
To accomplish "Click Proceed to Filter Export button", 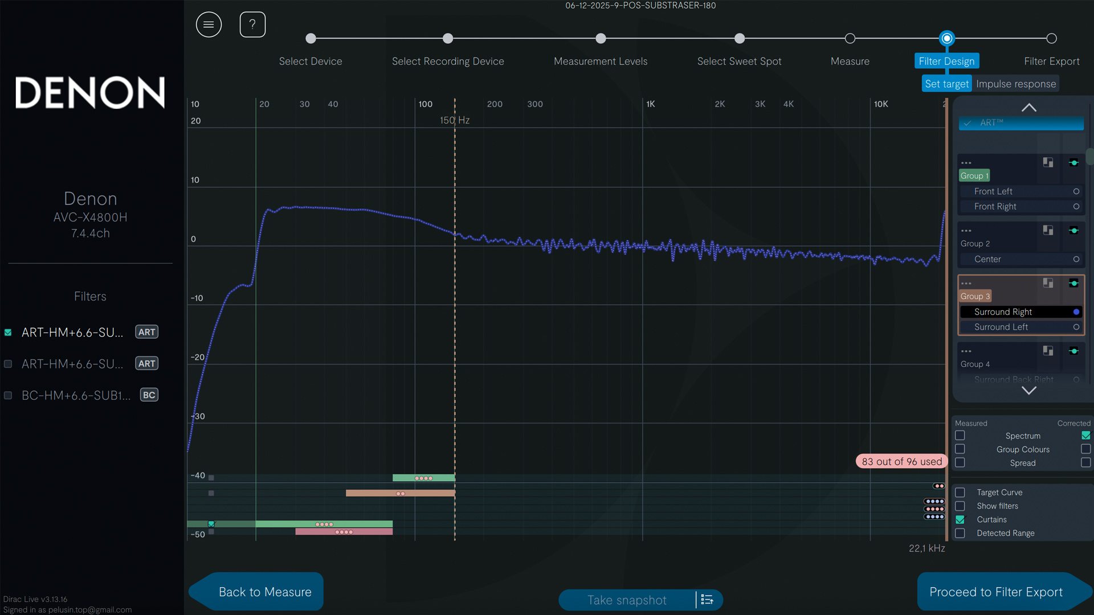I will tap(996, 592).
